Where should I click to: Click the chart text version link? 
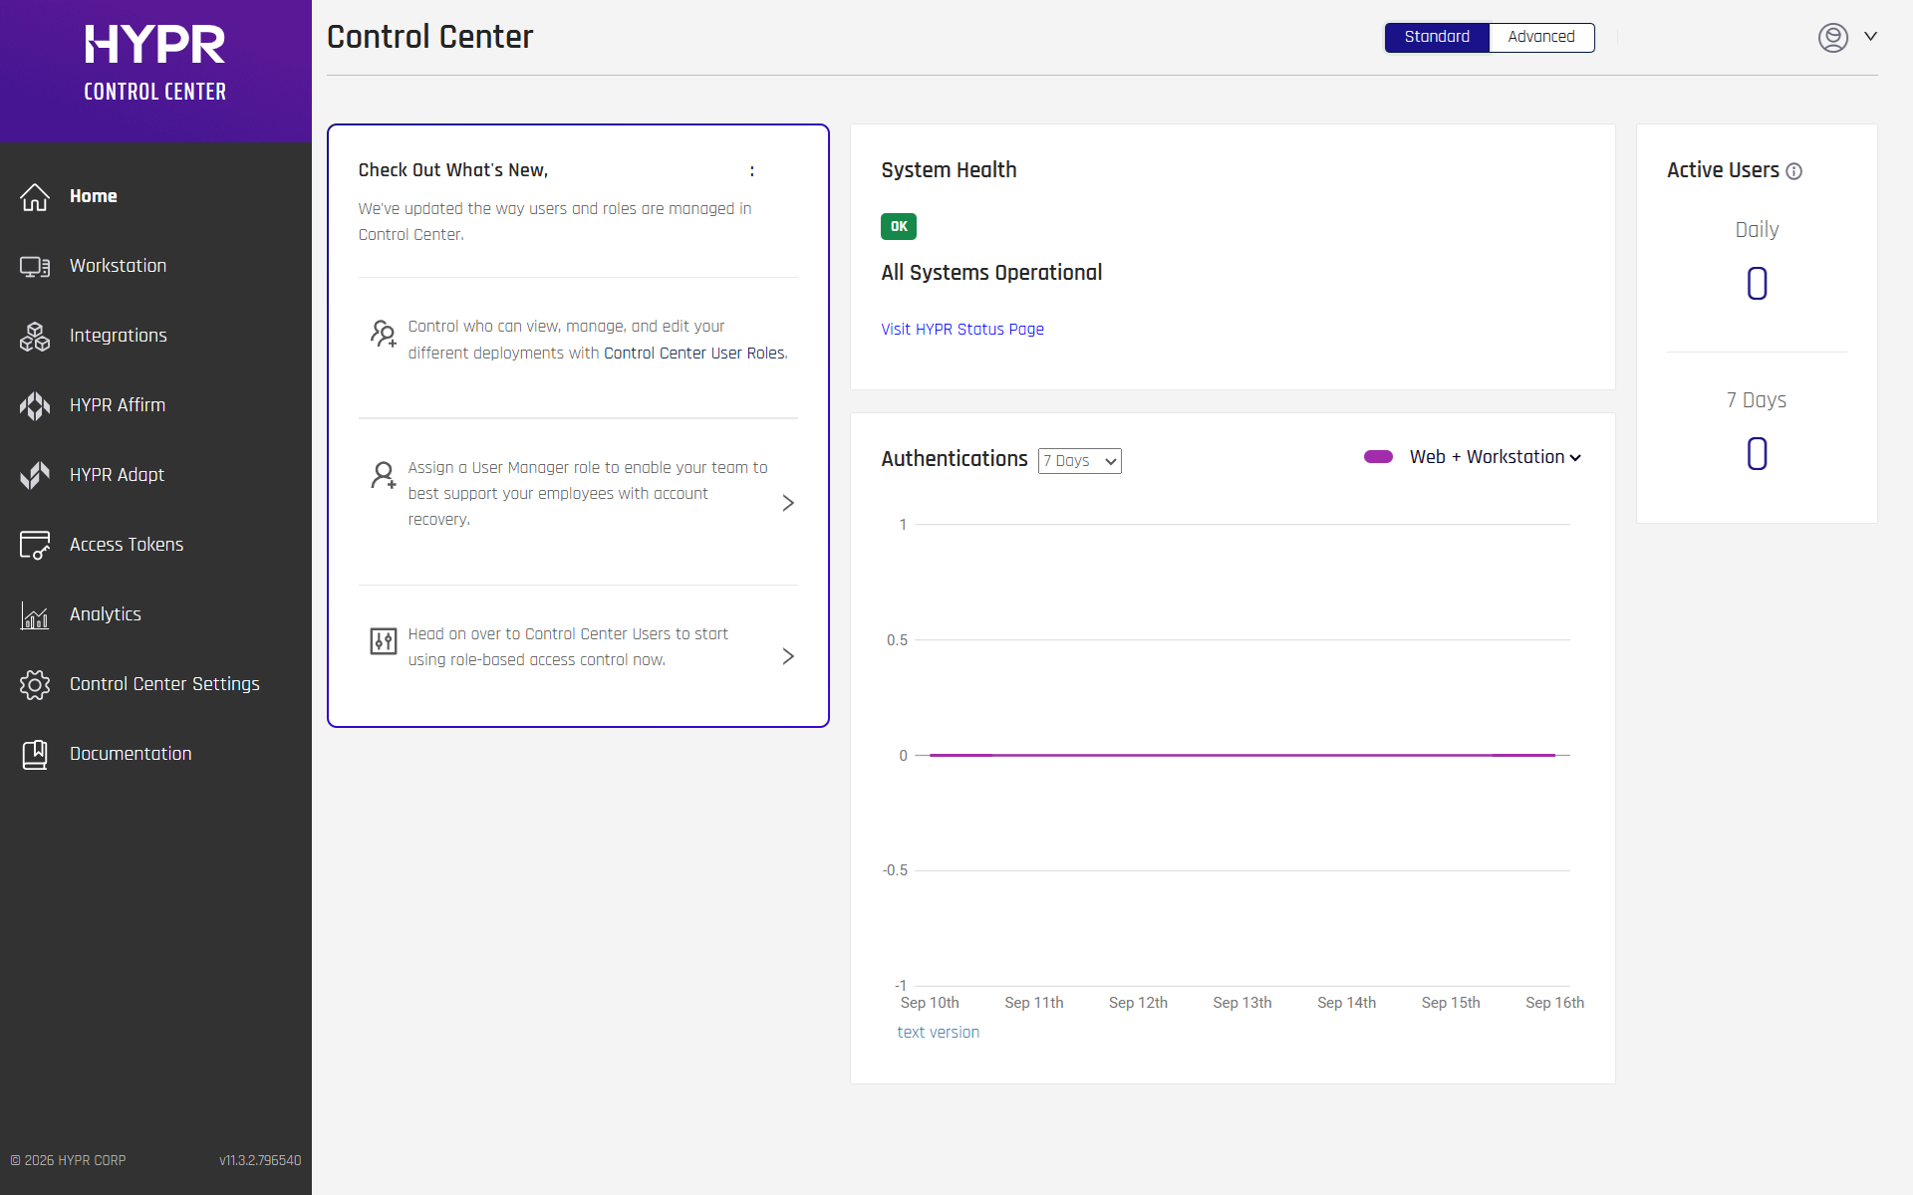click(939, 1033)
